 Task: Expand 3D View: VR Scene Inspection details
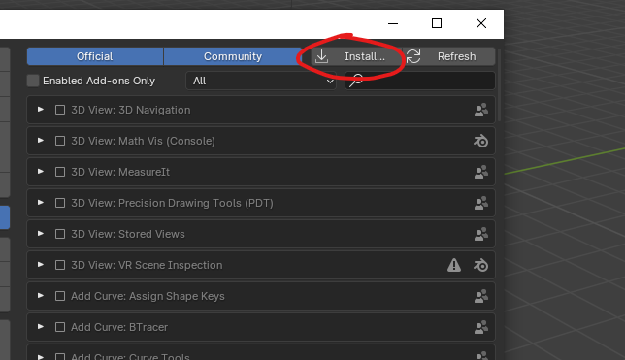click(40, 265)
